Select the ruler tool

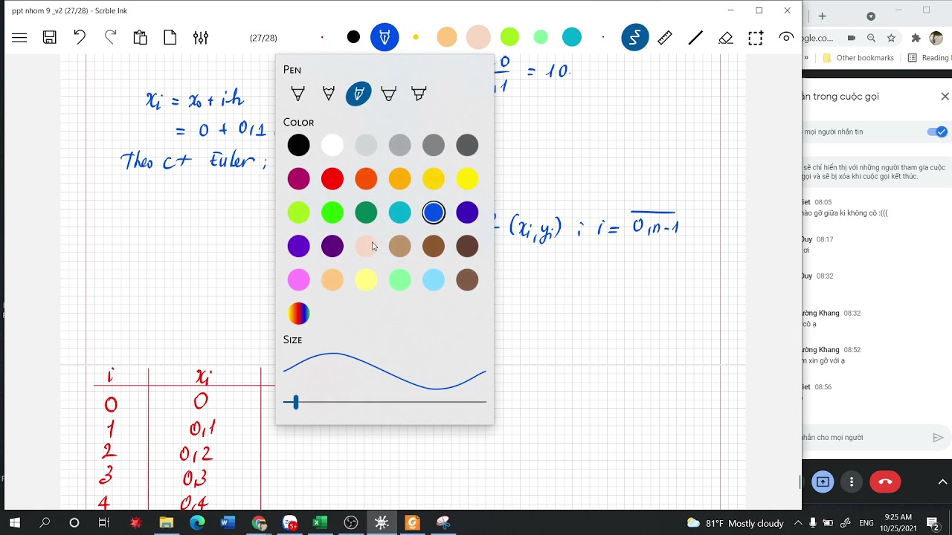(x=665, y=37)
